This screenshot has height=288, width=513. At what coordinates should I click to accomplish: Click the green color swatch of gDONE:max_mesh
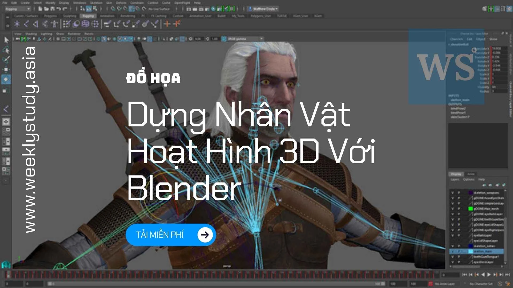[471, 209]
